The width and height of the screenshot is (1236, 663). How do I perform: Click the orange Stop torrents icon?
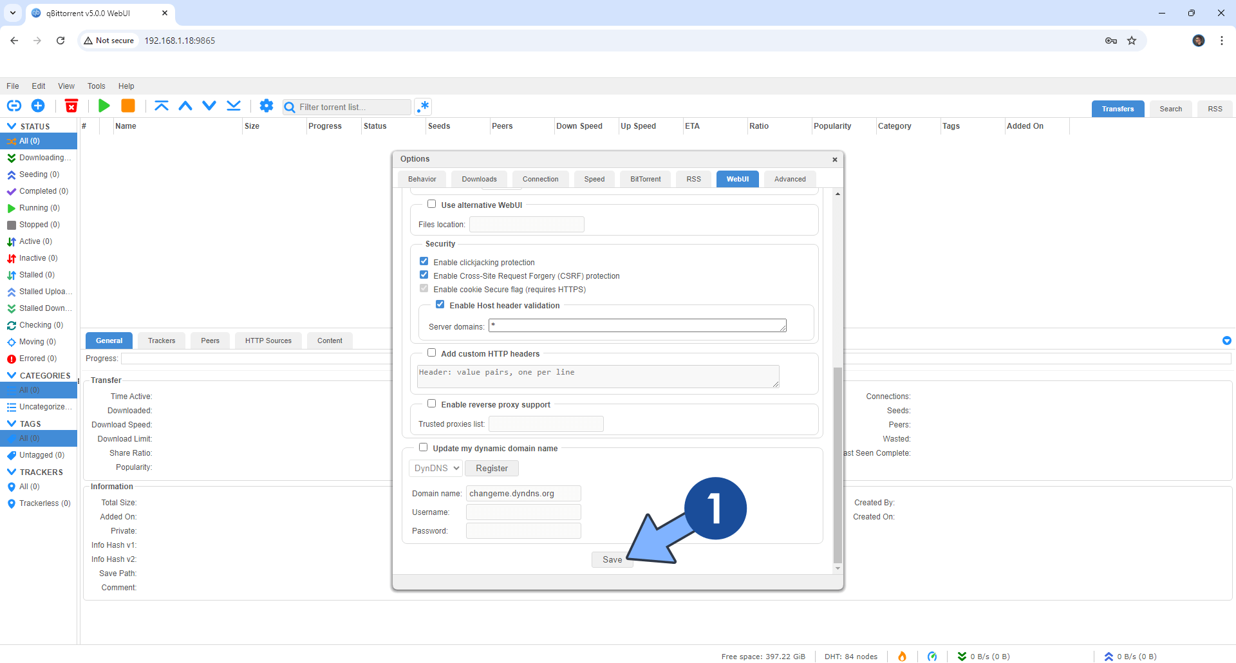128,106
